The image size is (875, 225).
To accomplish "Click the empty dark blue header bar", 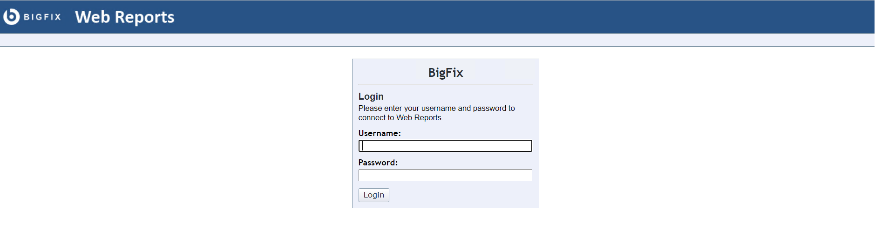I will click(512, 17).
